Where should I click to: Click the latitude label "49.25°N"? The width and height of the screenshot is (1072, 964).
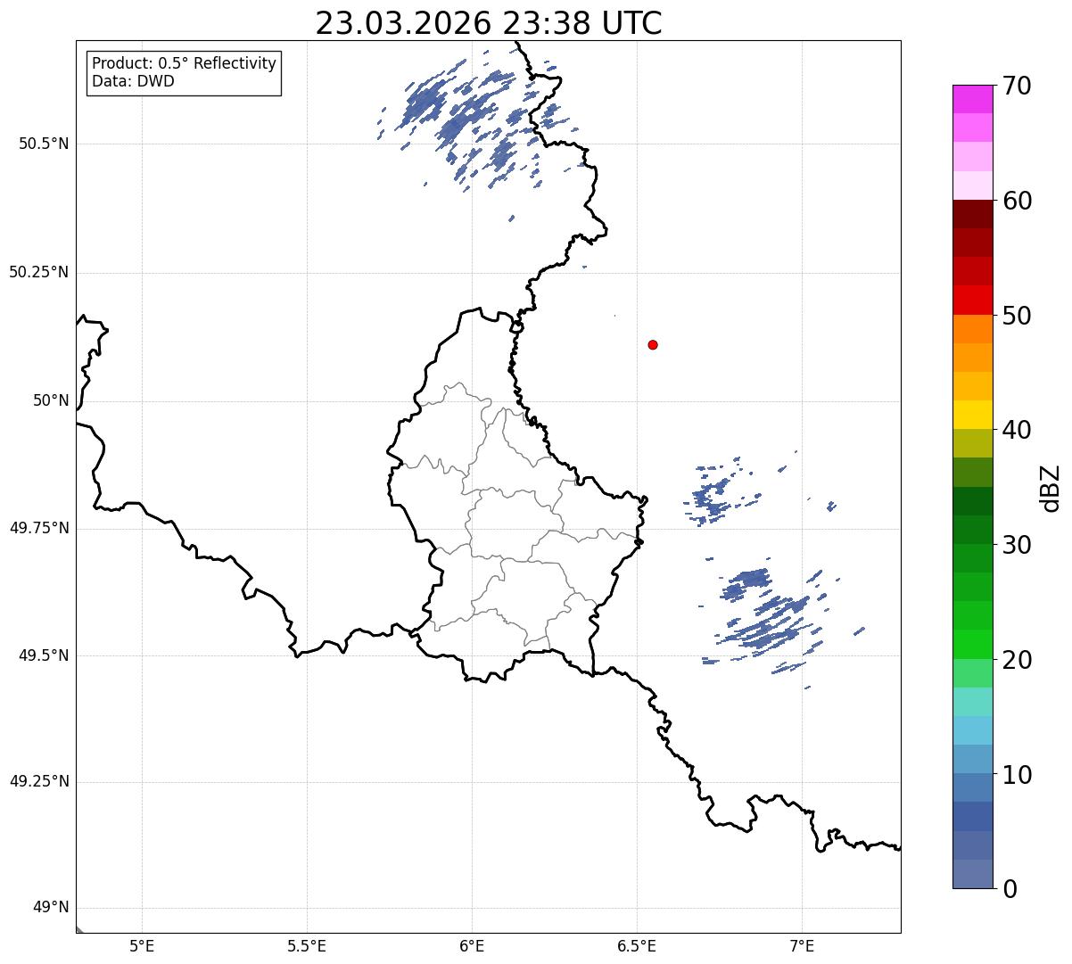(38, 781)
